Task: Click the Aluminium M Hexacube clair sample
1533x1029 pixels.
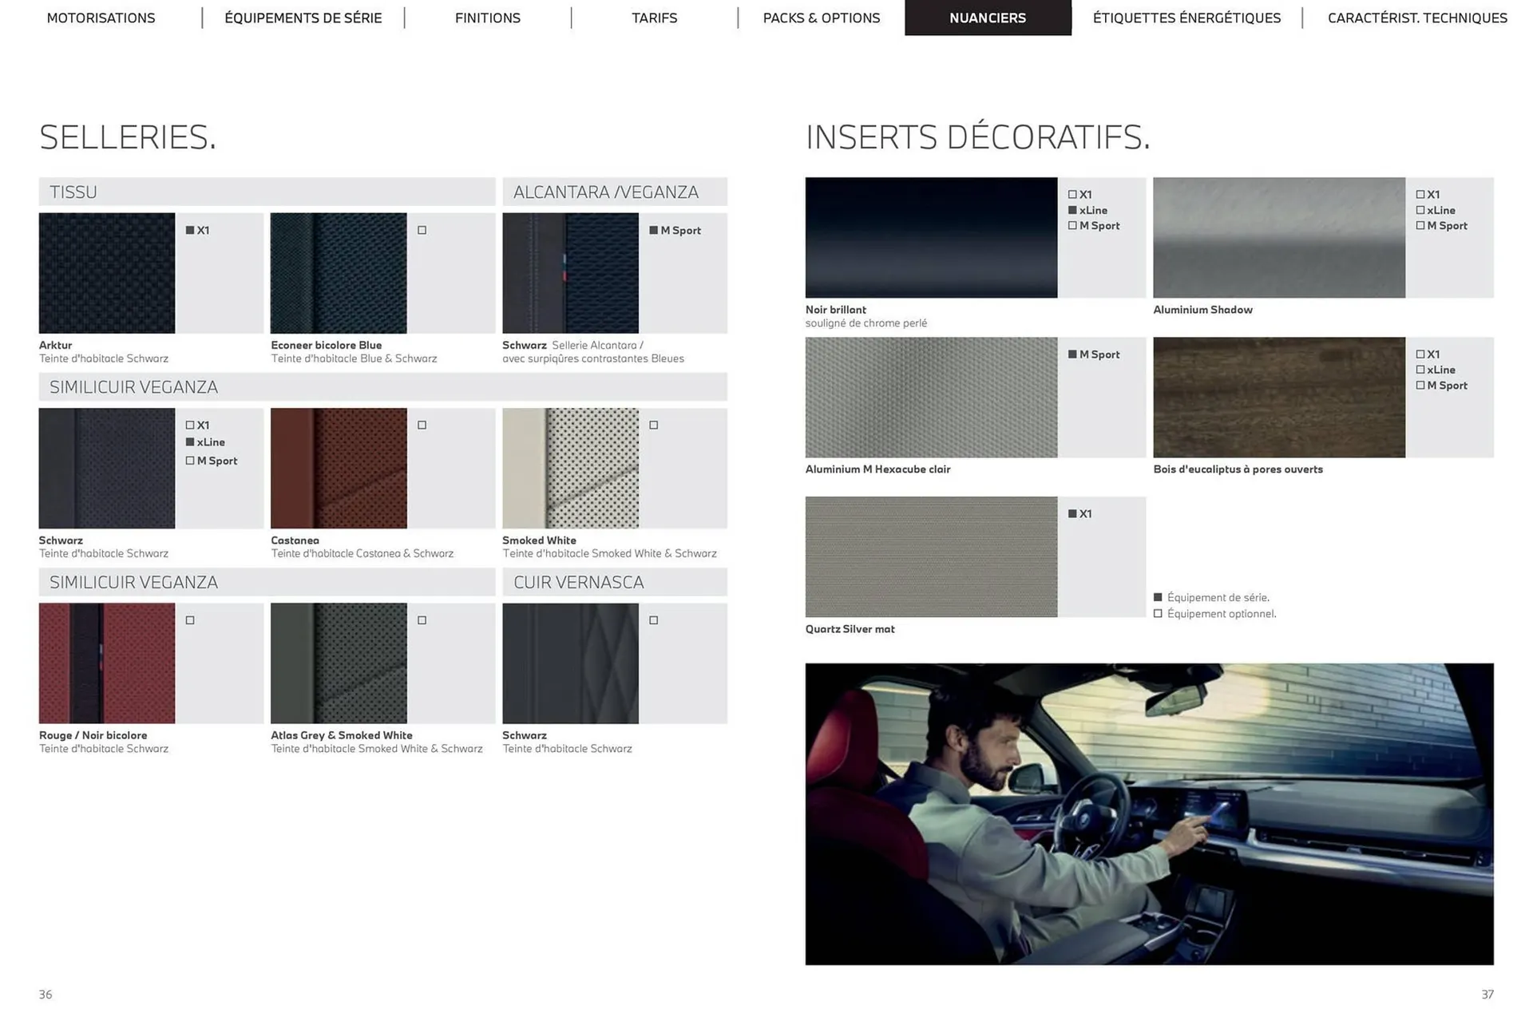Action: [931, 396]
